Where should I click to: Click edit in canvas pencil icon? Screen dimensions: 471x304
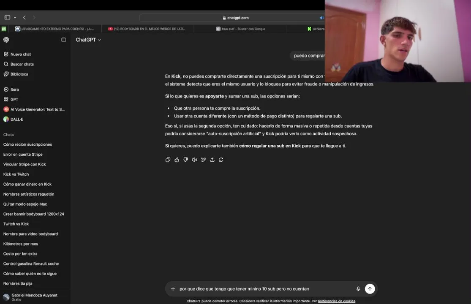point(203,160)
